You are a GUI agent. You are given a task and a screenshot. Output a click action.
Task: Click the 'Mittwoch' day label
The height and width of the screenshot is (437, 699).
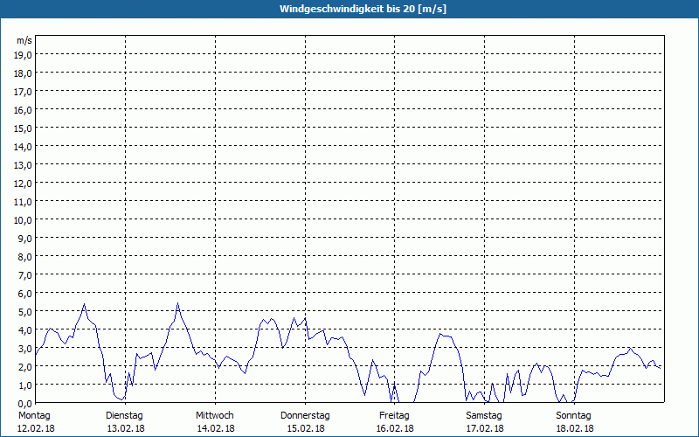pyautogui.click(x=214, y=416)
